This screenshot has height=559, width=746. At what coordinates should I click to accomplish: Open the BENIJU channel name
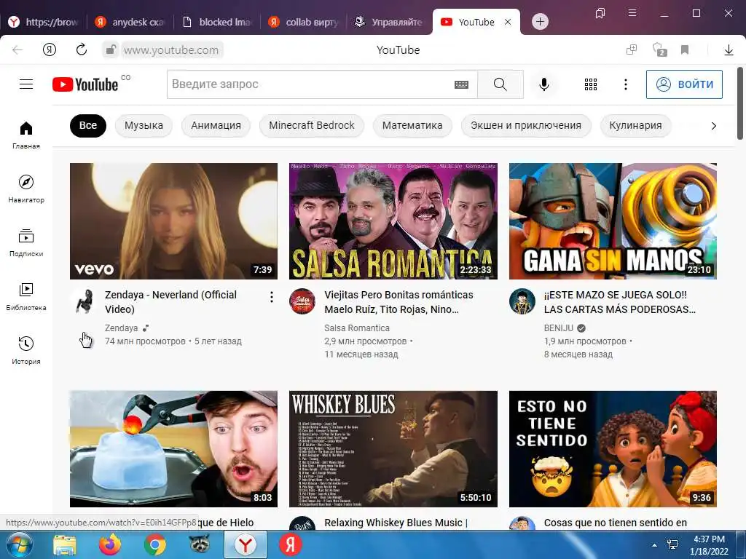559,328
